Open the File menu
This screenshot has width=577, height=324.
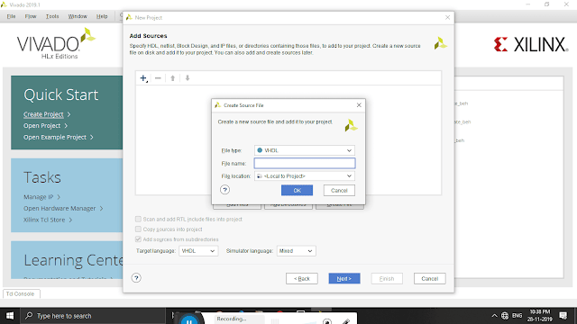tap(11, 16)
